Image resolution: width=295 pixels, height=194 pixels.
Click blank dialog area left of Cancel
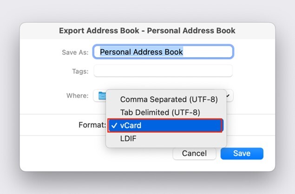pos(94,154)
